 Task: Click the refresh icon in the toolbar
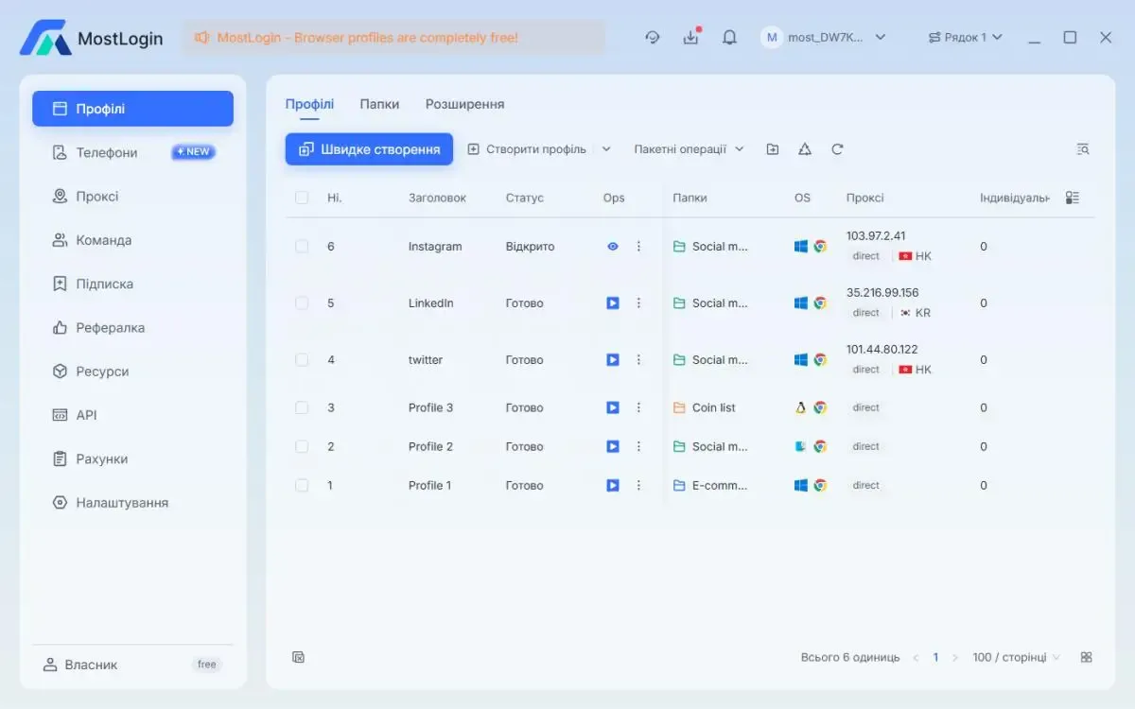[x=837, y=149]
